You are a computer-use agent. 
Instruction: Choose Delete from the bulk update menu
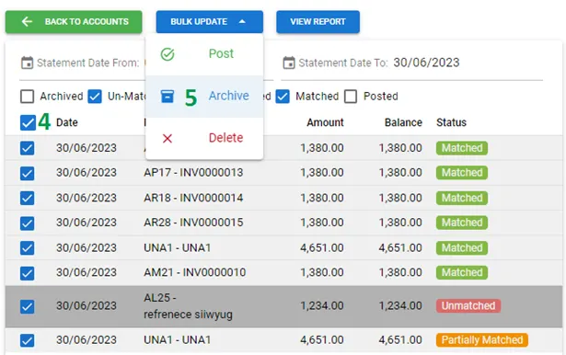pos(204,138)
